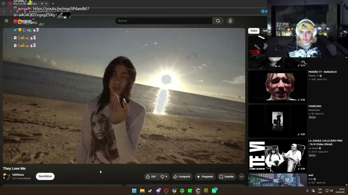Open the woh video thumbnail
Screen dimensions: 348x195
[277, 180]
